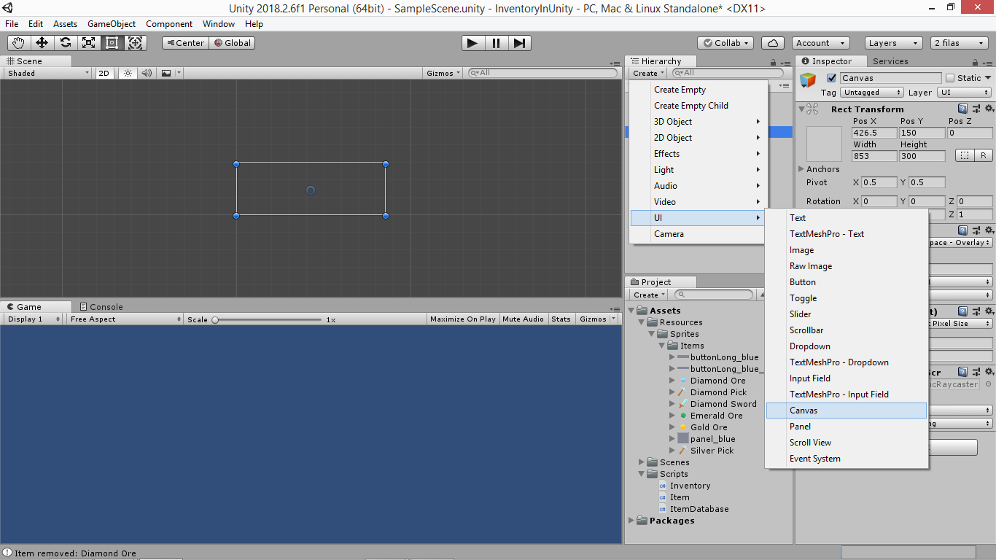Screen dimensions: 996x560
Task: Toggle pivot mode Center button
Action: point(185,43)
